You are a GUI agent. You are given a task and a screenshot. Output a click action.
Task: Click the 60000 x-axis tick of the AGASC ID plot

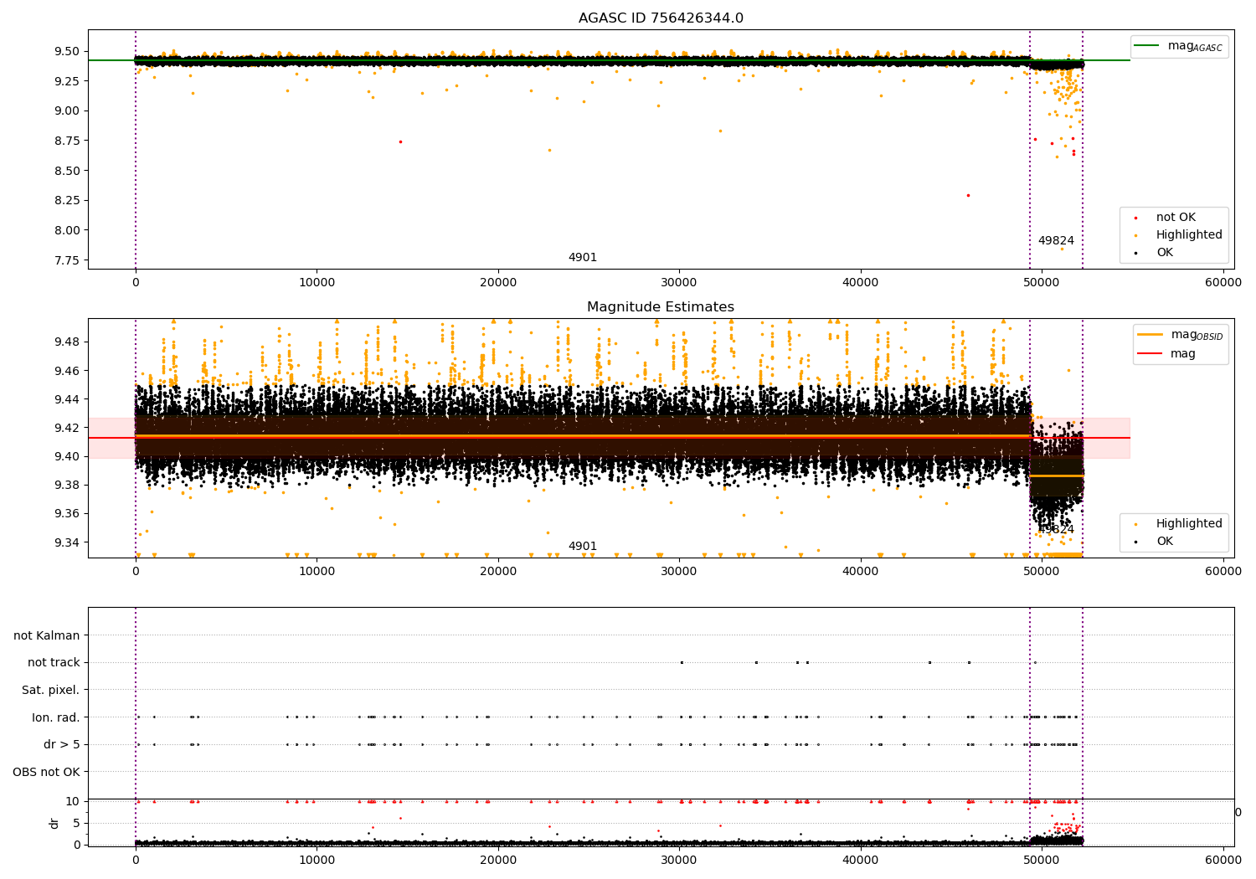click(1223, 283)
